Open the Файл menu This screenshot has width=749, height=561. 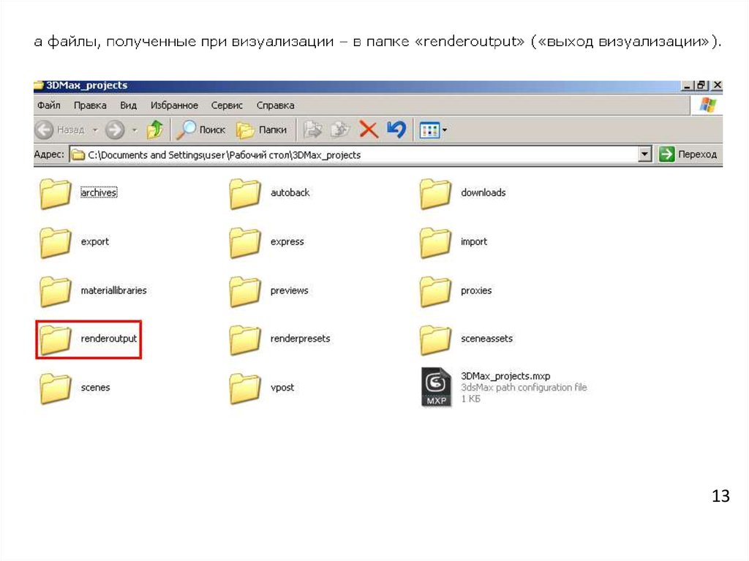(x=48, y=105)
